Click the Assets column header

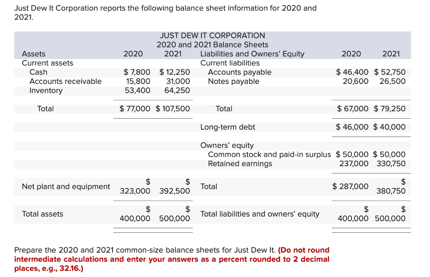click(x=34, y=54)
